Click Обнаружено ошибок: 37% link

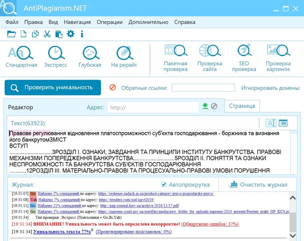pos(210,224)
